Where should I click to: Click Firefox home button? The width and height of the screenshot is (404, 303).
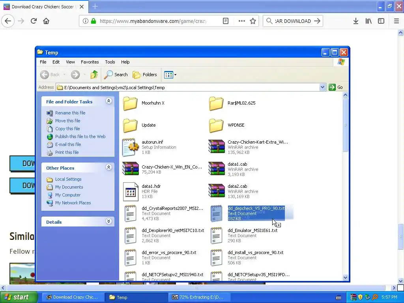46,21
